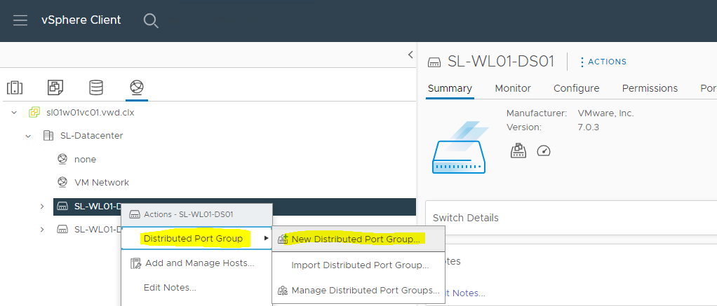Viewport: 717px width, 306px height.
Task: Open the Permissions tab
Action: pos(650,88)
